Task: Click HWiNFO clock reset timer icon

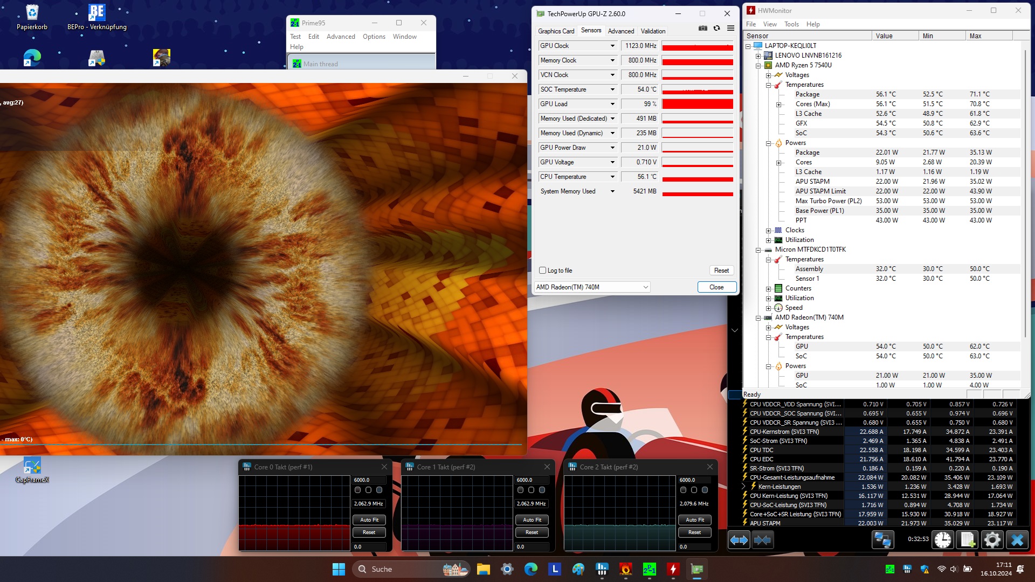Action: 943,540
